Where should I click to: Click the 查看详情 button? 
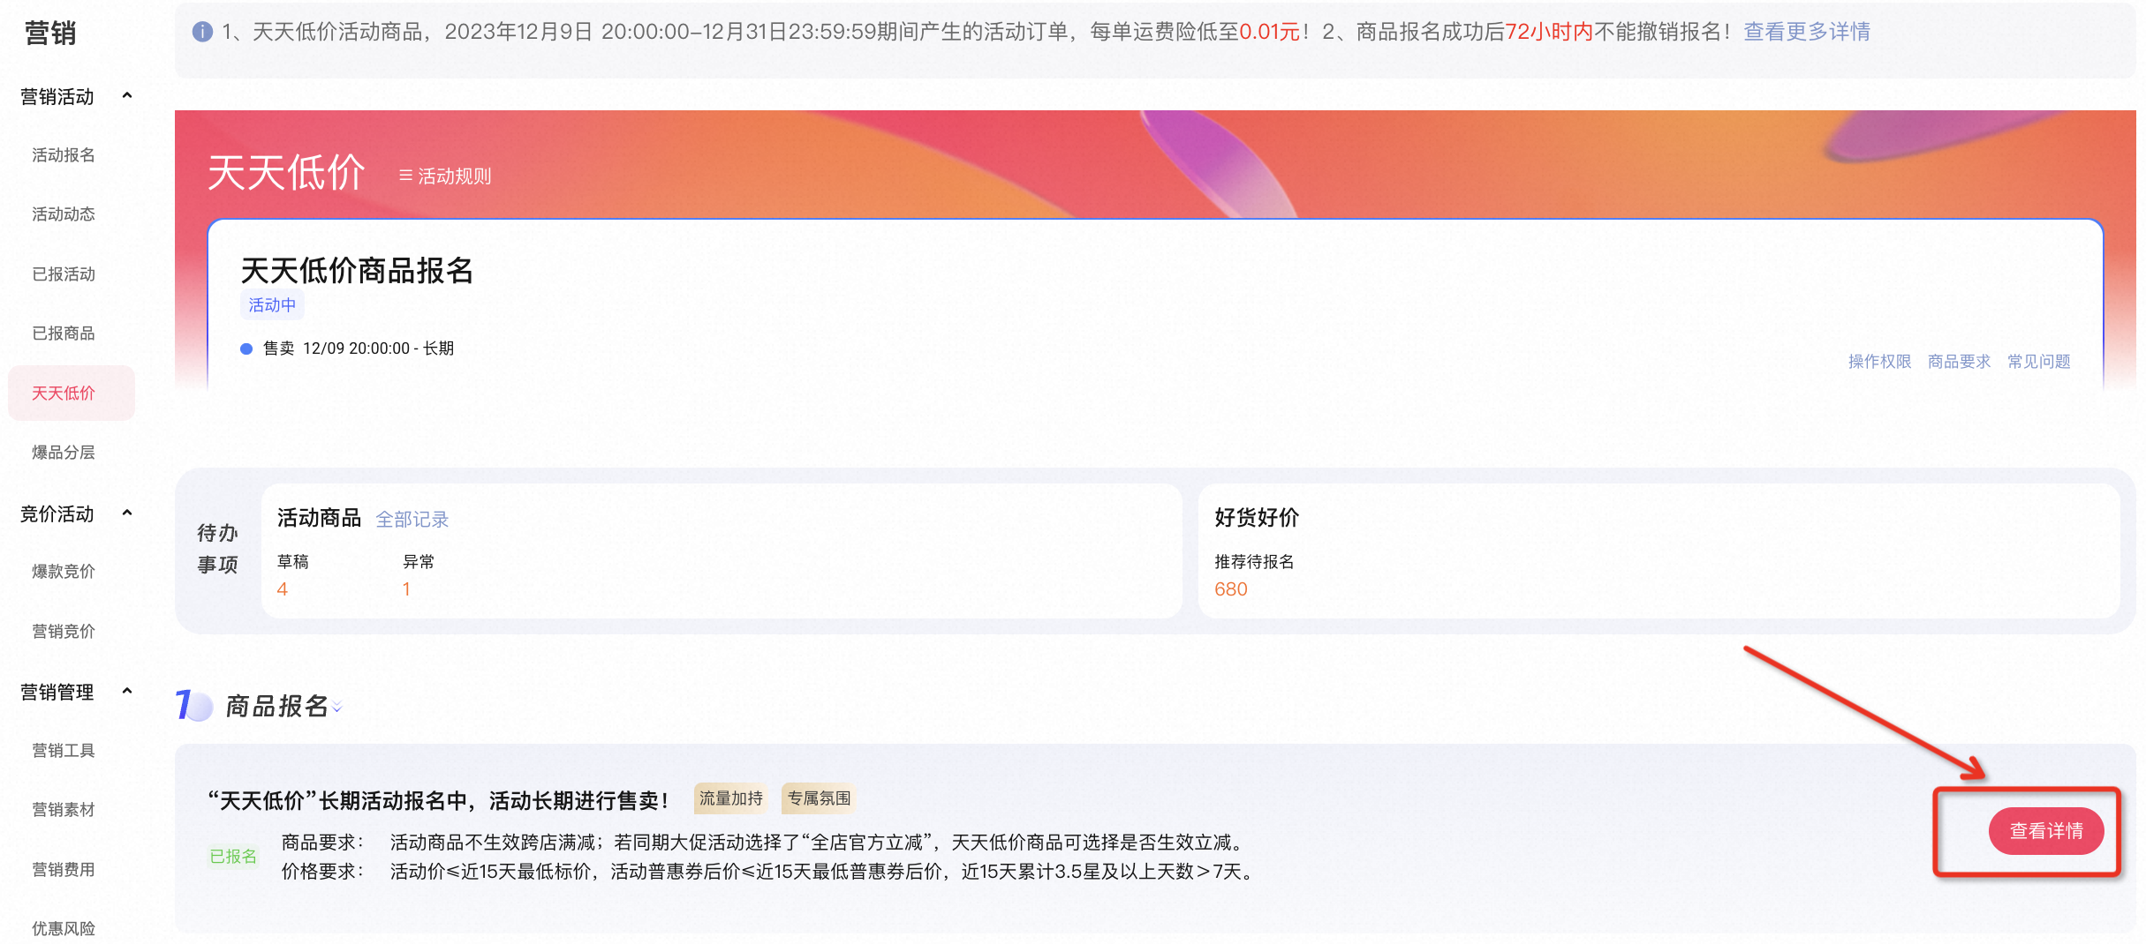coord(2046,831)
